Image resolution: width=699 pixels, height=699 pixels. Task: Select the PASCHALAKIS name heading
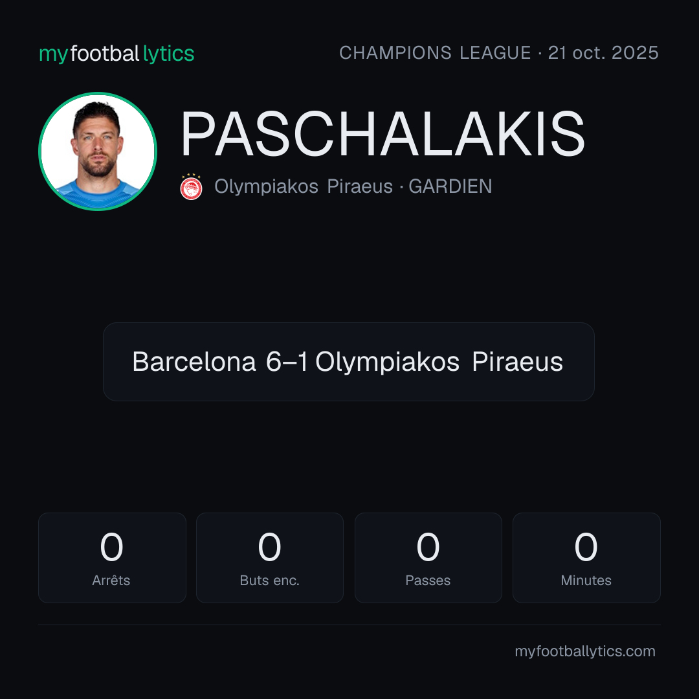(383, 134)
